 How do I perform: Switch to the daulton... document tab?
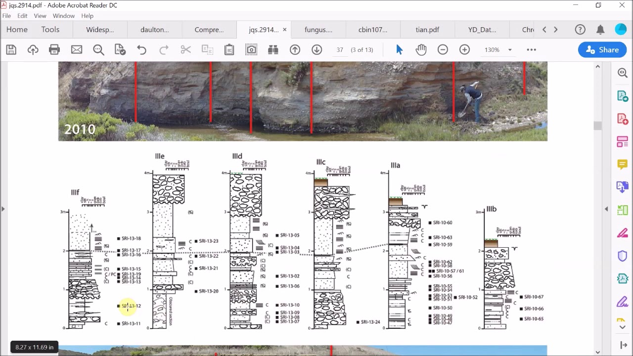[x=154, y=30]
